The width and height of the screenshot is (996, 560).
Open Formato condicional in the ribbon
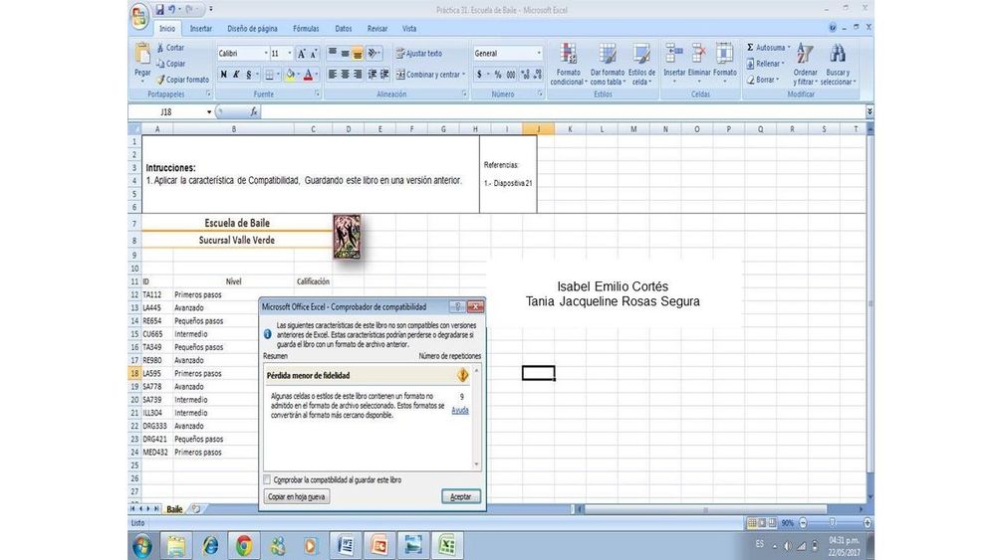pos(569,54)
